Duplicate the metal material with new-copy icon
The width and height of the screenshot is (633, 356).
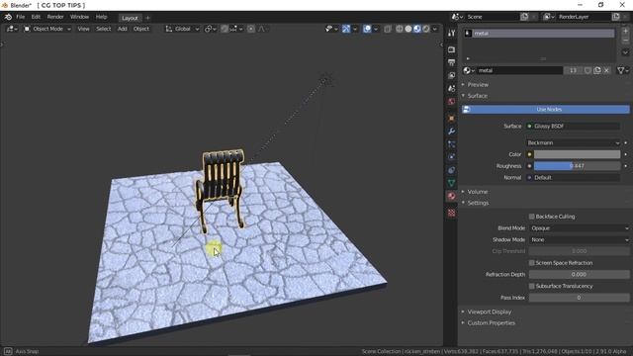tap(597, 70)
